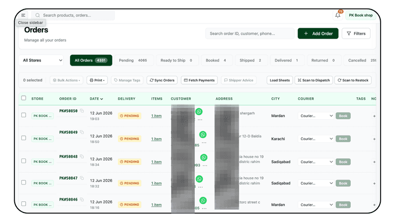
Task: Open WhatsApp chat for order PK#50849
Action: (203, 134)
